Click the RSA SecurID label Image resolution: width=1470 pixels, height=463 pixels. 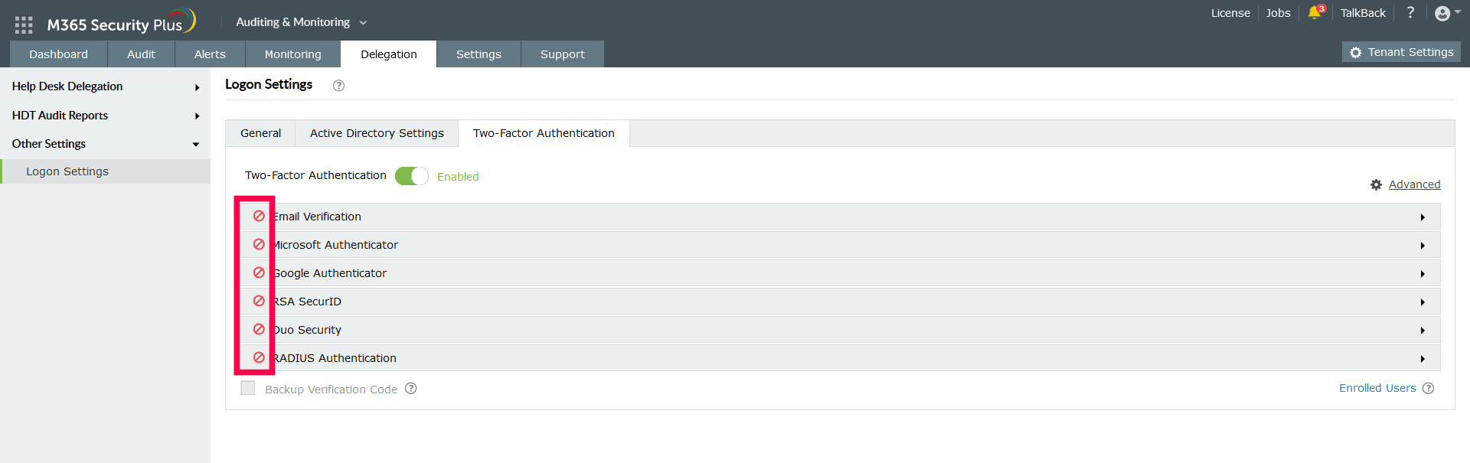coord(307,302)
